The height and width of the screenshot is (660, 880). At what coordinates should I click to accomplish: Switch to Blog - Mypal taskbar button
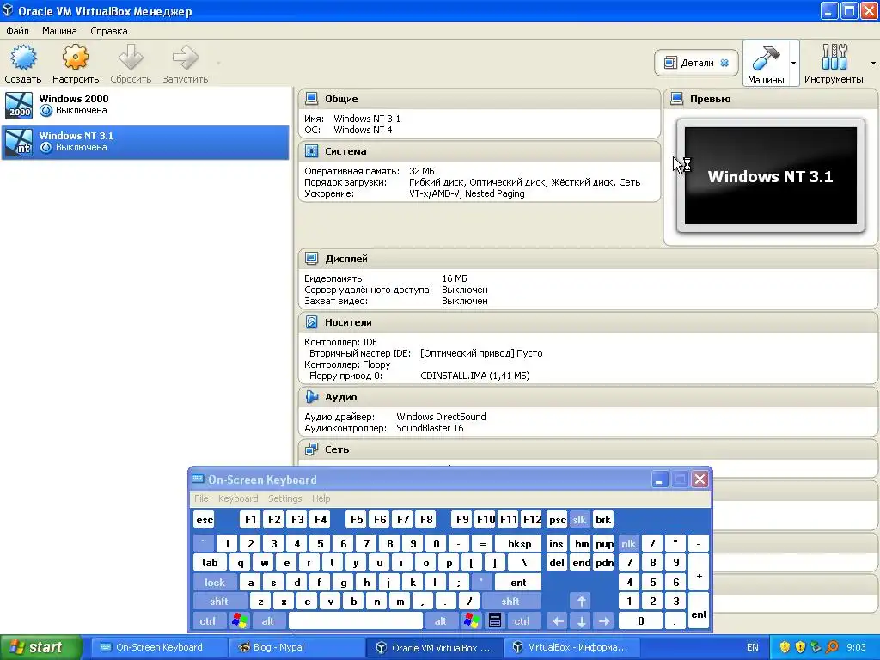pos(296,647)
